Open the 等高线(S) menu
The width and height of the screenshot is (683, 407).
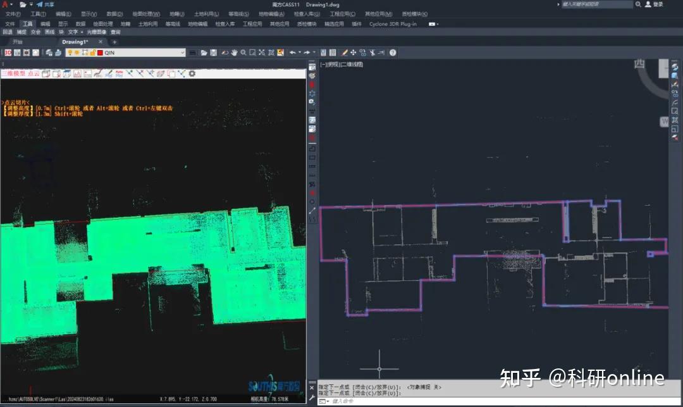click(238, 14)
